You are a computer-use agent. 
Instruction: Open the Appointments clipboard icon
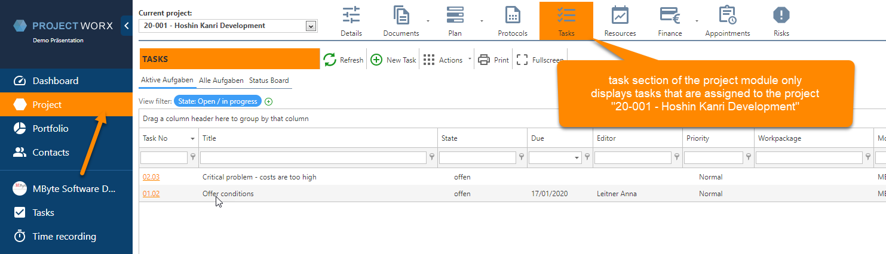pyautogui.click(x=728, y=15)
